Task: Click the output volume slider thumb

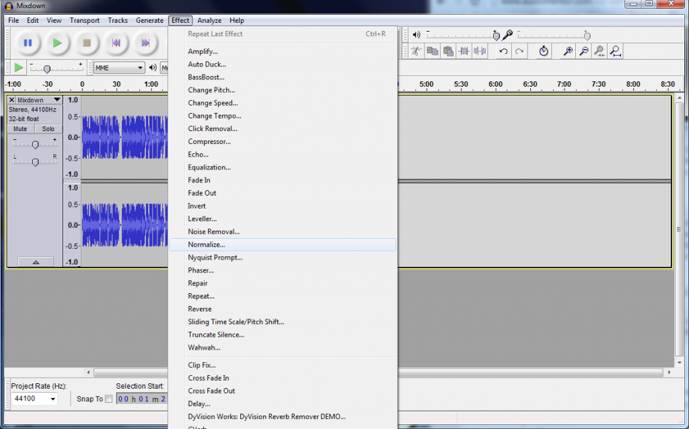Action: point(496,36)
